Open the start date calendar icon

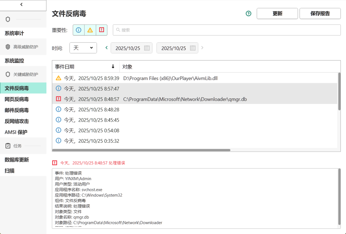coord(147,48)
